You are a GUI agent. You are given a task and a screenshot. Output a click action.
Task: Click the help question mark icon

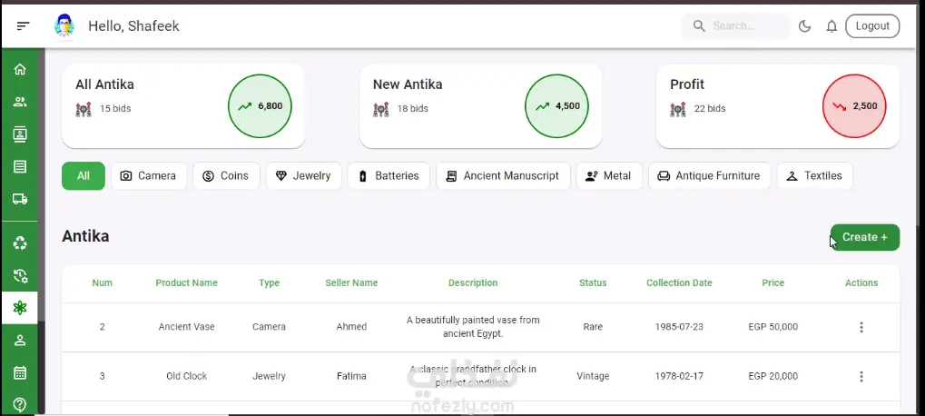click(20, 404)
